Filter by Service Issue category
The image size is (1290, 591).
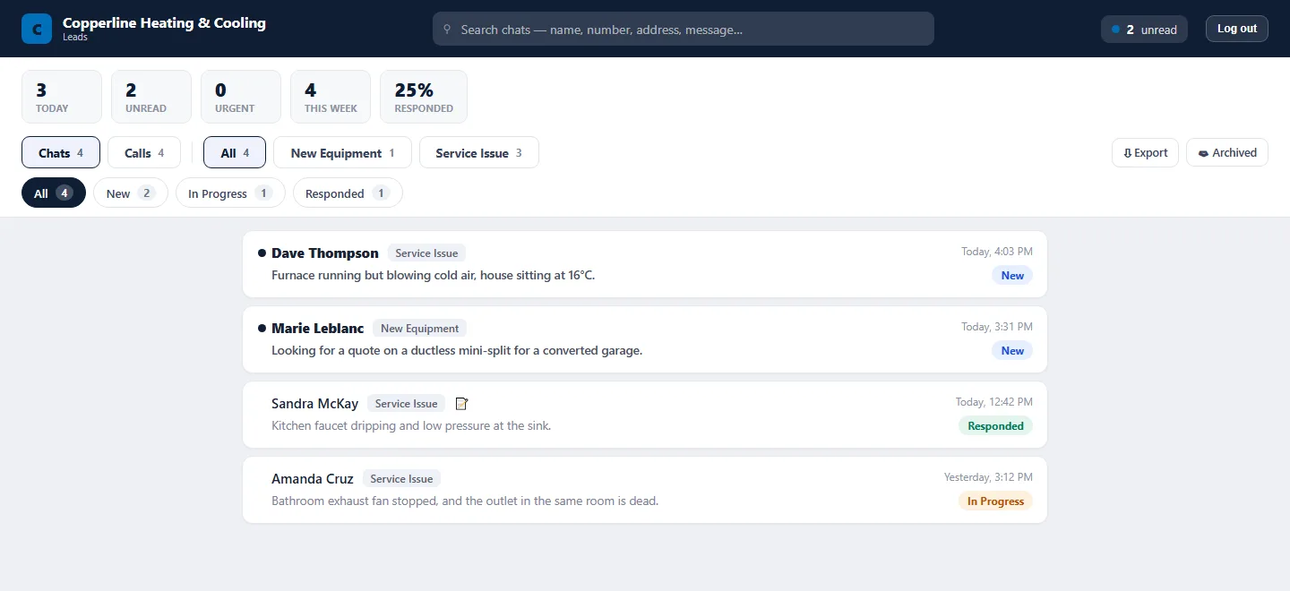478,152
